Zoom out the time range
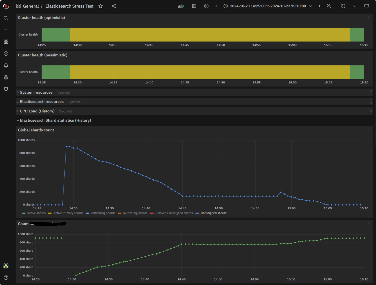Viewport: 376px width, 285px height. pyautogui.click(x=329, y=6)
